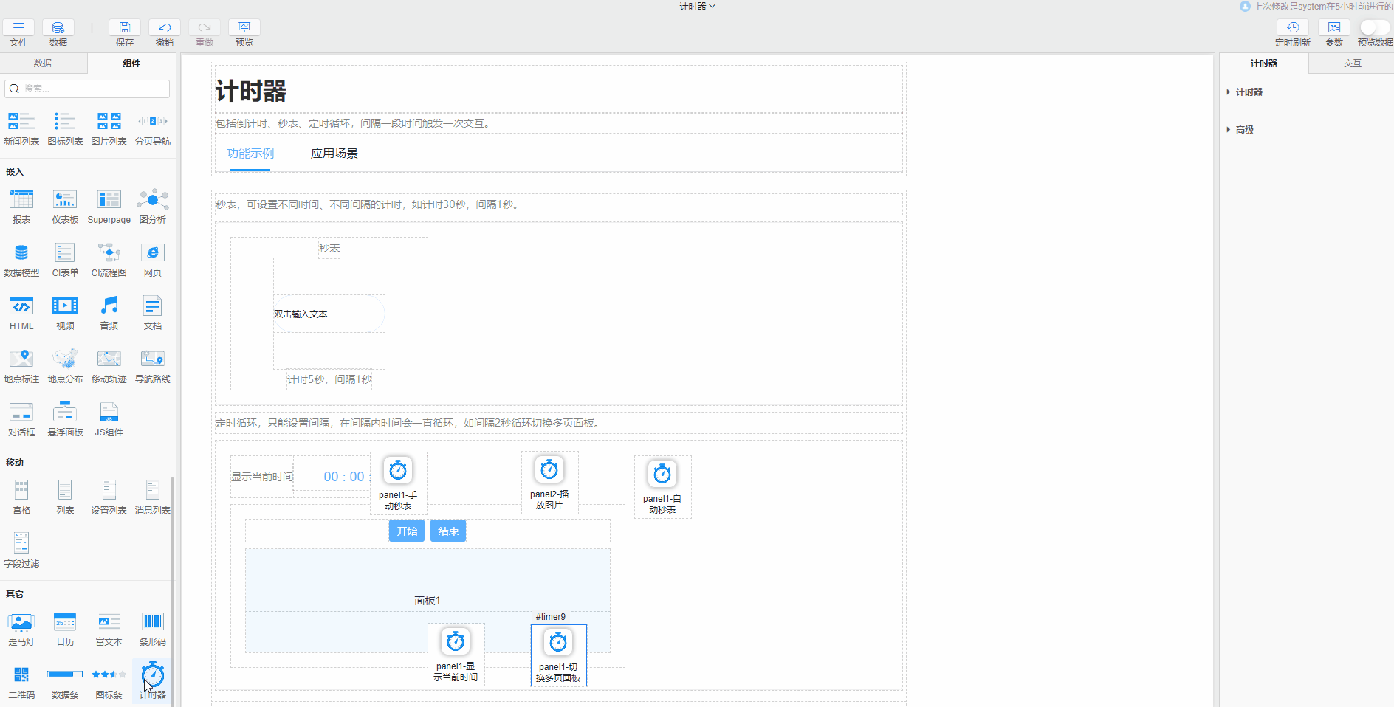1394x707 pixels.
Task: Expand the 计时器 section in properties panel
Action: click(1249, 92)
